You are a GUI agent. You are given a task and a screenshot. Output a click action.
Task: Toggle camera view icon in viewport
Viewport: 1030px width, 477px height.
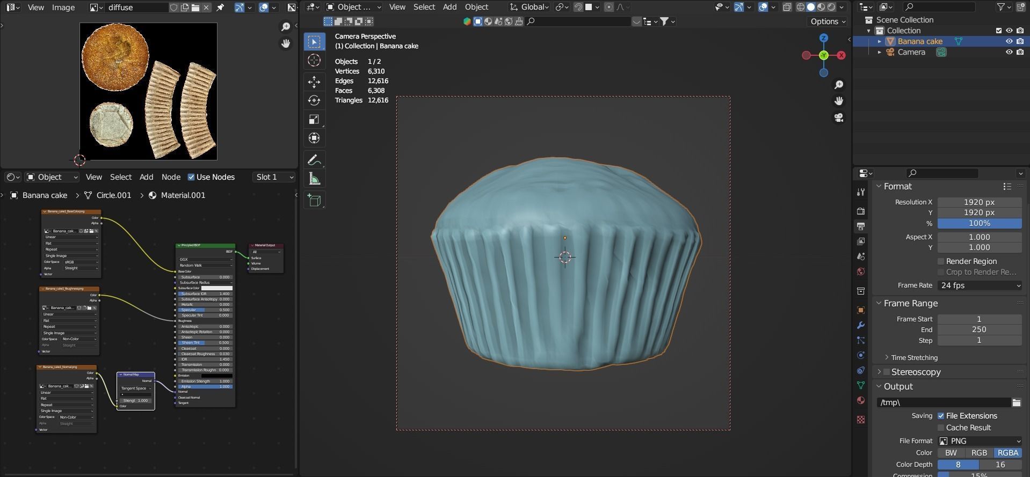click(x=839, y=118)
